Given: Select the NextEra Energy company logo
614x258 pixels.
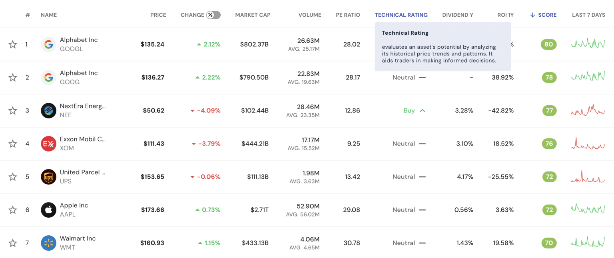Looking at the screenshot, I should click(48, 110).
